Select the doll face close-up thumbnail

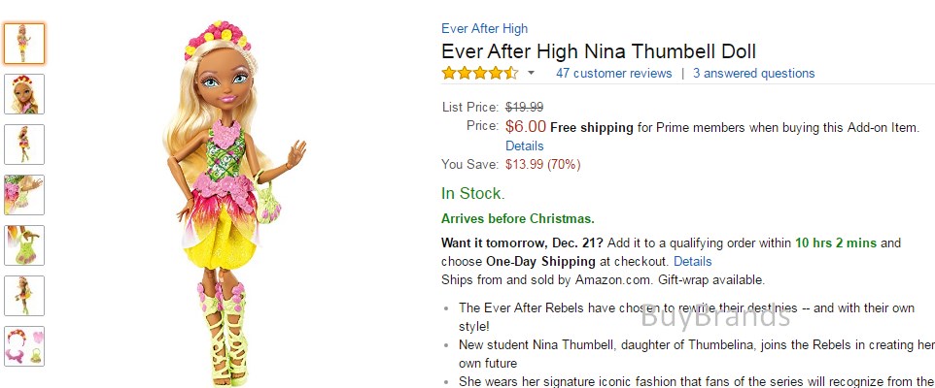click(x=24, y=94)
